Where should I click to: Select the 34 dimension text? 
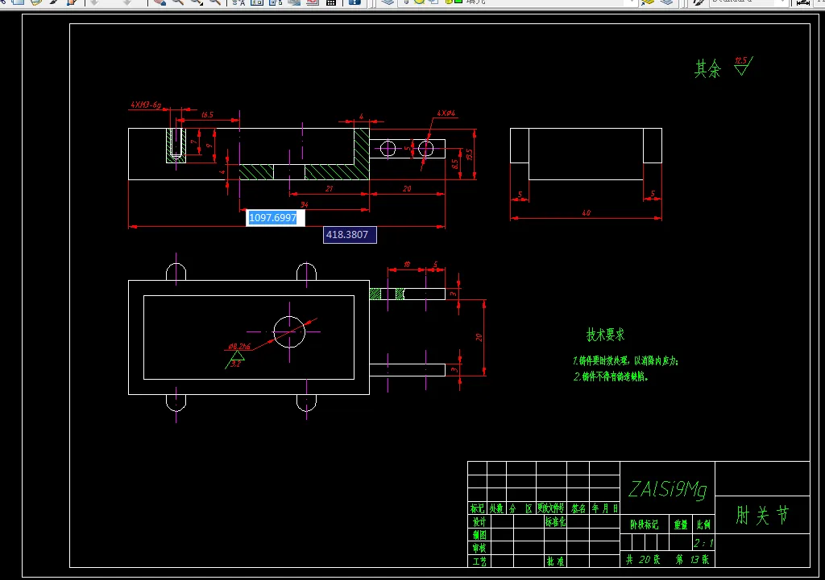[x=304, y=204]
